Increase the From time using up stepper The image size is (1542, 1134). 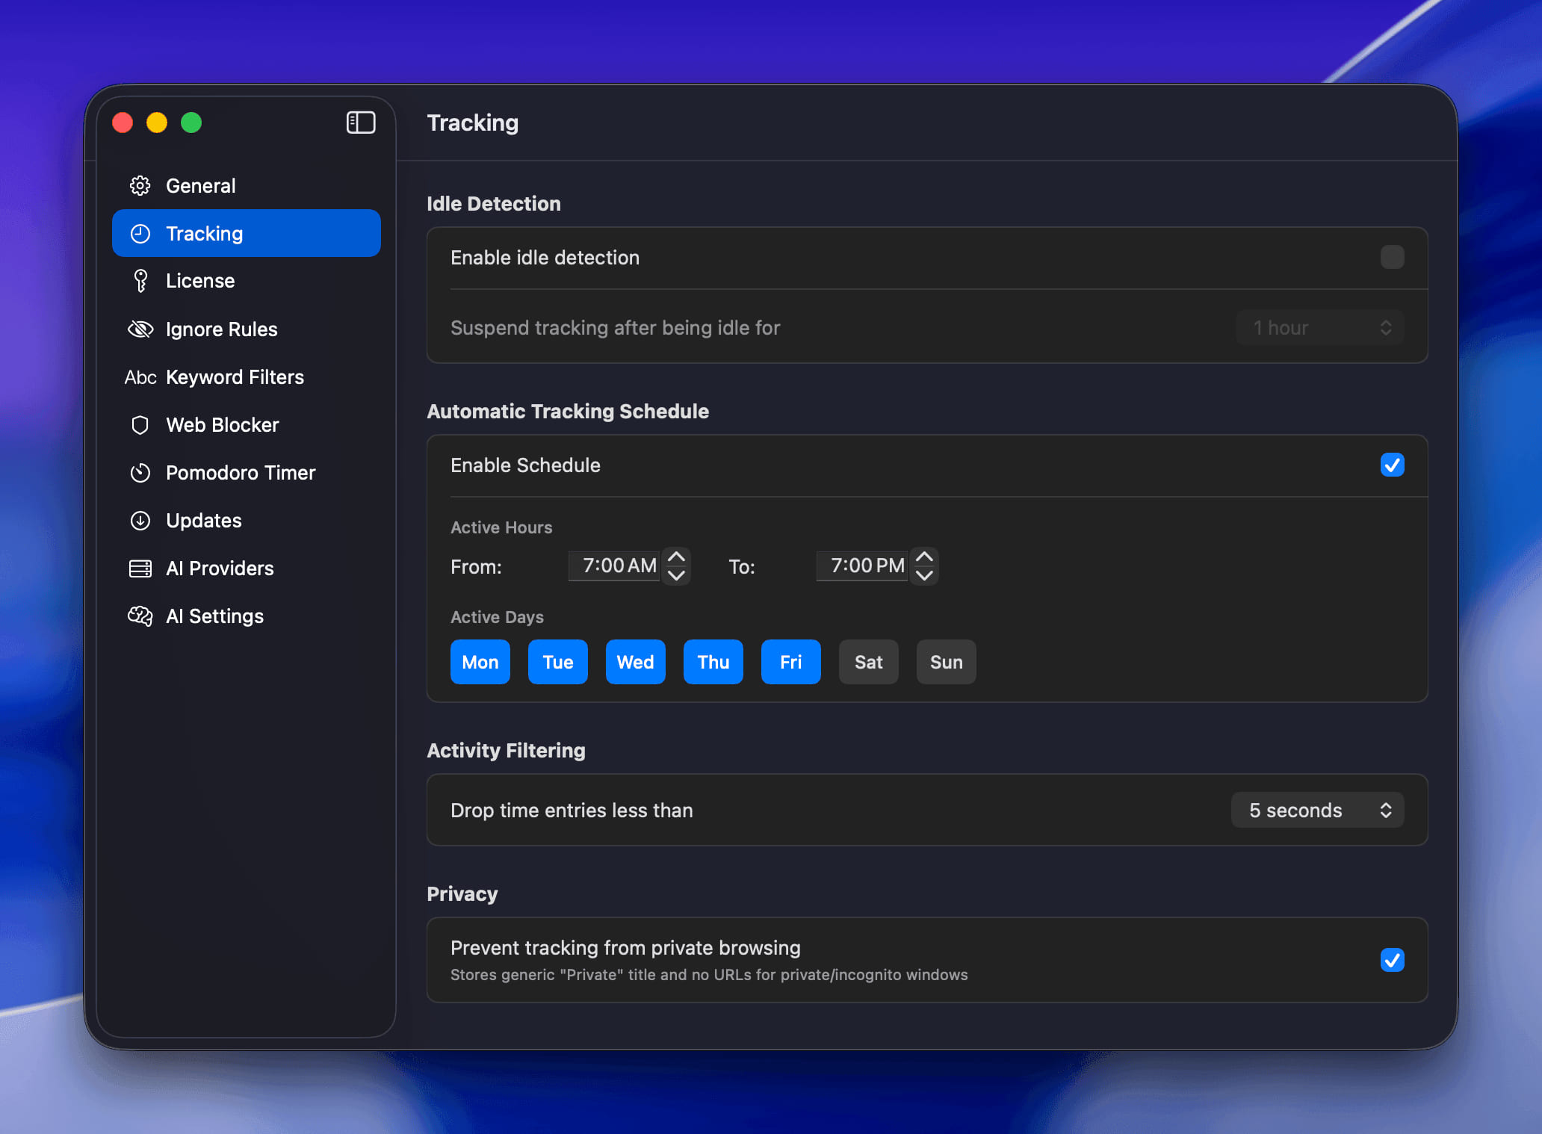pyautogui.click(x=676, y=557)
